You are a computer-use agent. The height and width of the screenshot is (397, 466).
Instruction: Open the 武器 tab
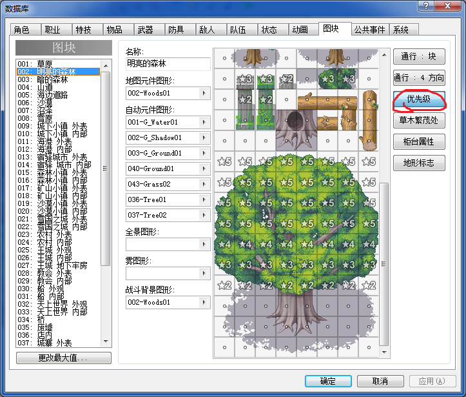point(149,30)
